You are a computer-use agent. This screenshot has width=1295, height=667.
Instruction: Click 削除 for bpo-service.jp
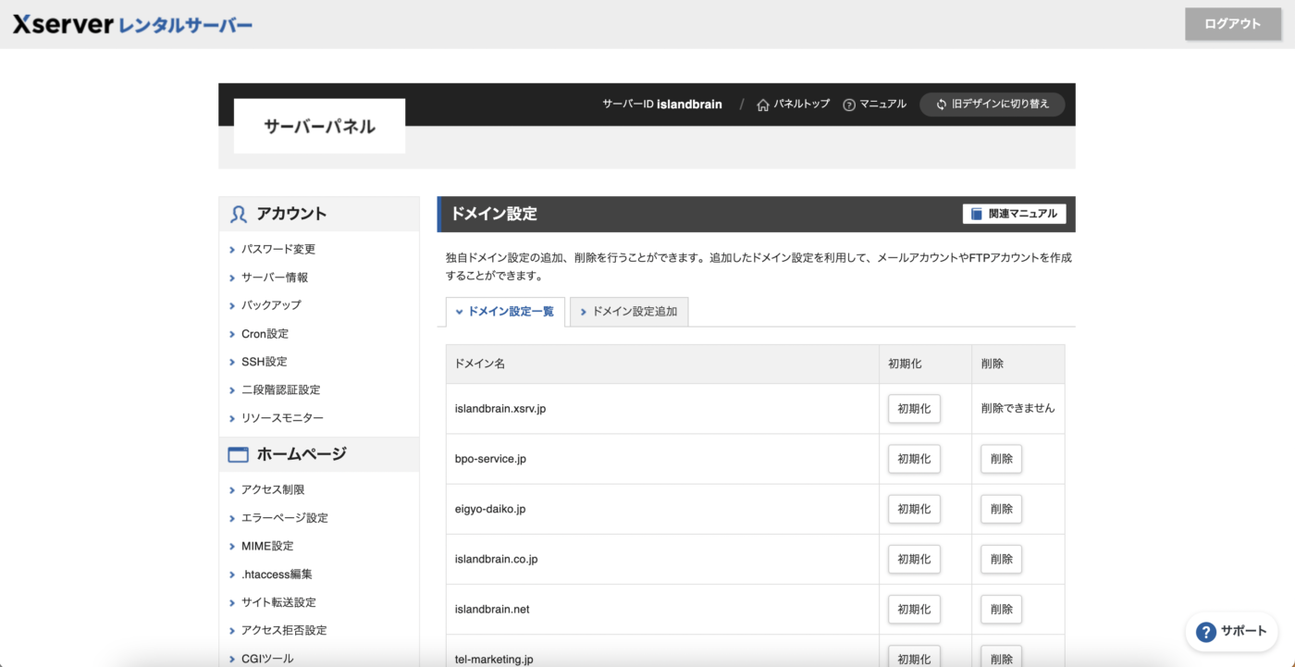1001,459
